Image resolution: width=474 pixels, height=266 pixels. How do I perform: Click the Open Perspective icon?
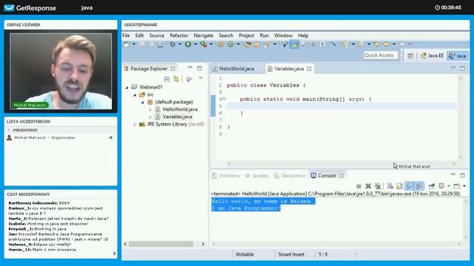coord(410,56)
